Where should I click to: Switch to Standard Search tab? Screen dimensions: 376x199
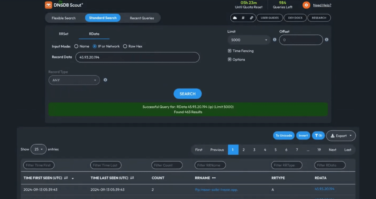pos(103,18)
